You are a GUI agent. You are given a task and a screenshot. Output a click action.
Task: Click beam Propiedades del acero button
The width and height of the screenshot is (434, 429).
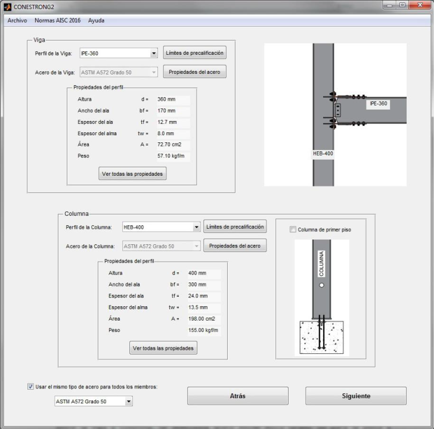[x=195, y=72]
